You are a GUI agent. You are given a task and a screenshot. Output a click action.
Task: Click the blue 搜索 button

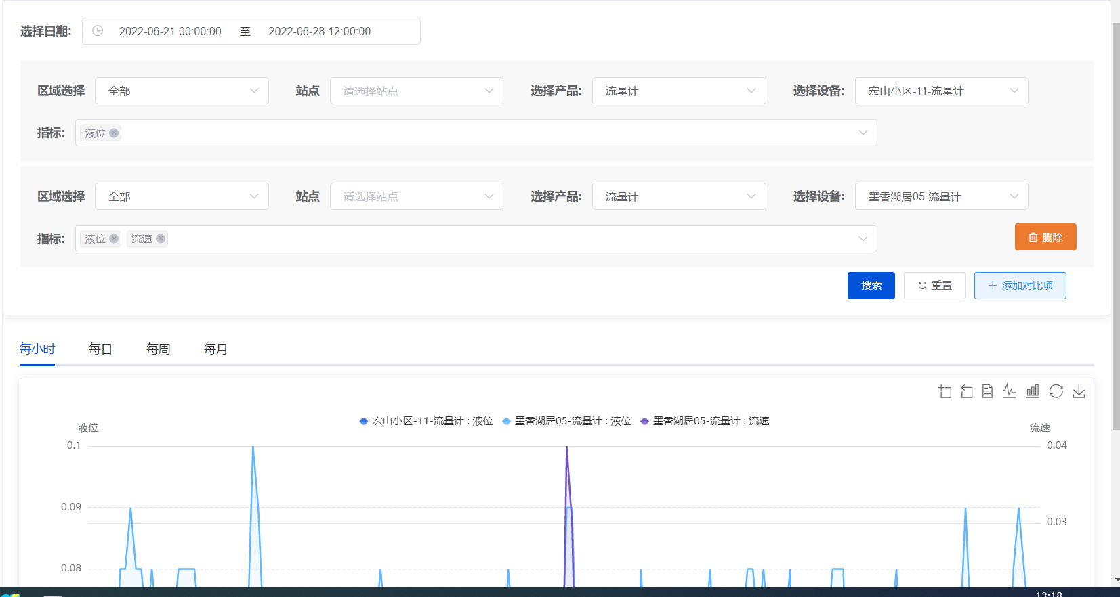(871, 286)
